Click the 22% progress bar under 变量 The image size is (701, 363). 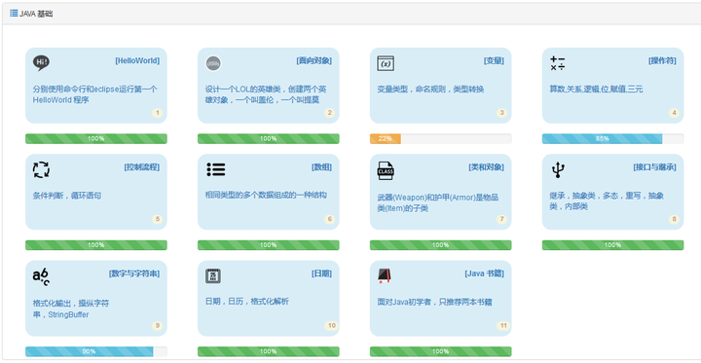pos(440,138)
